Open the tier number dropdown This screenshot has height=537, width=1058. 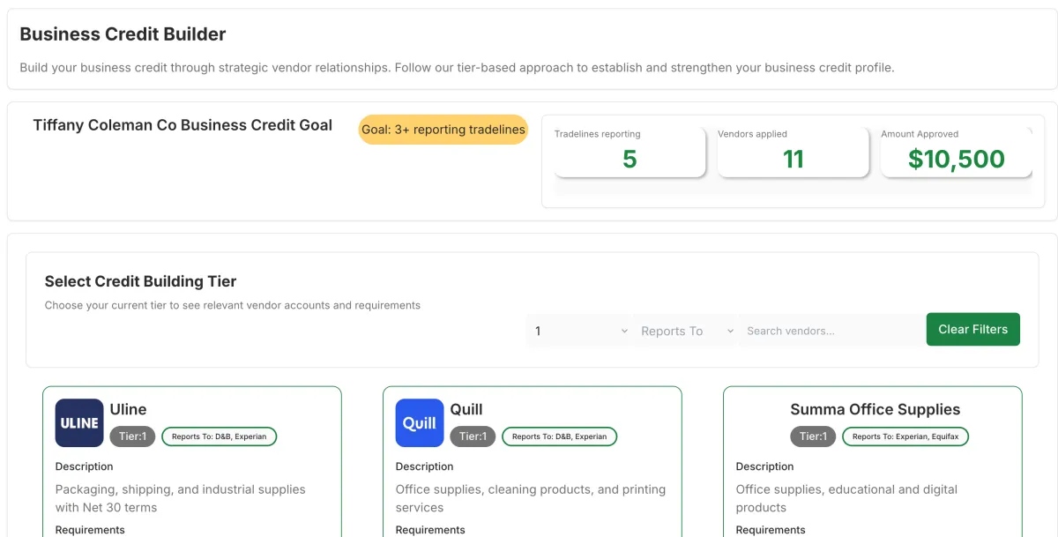[x=579, y=331]
